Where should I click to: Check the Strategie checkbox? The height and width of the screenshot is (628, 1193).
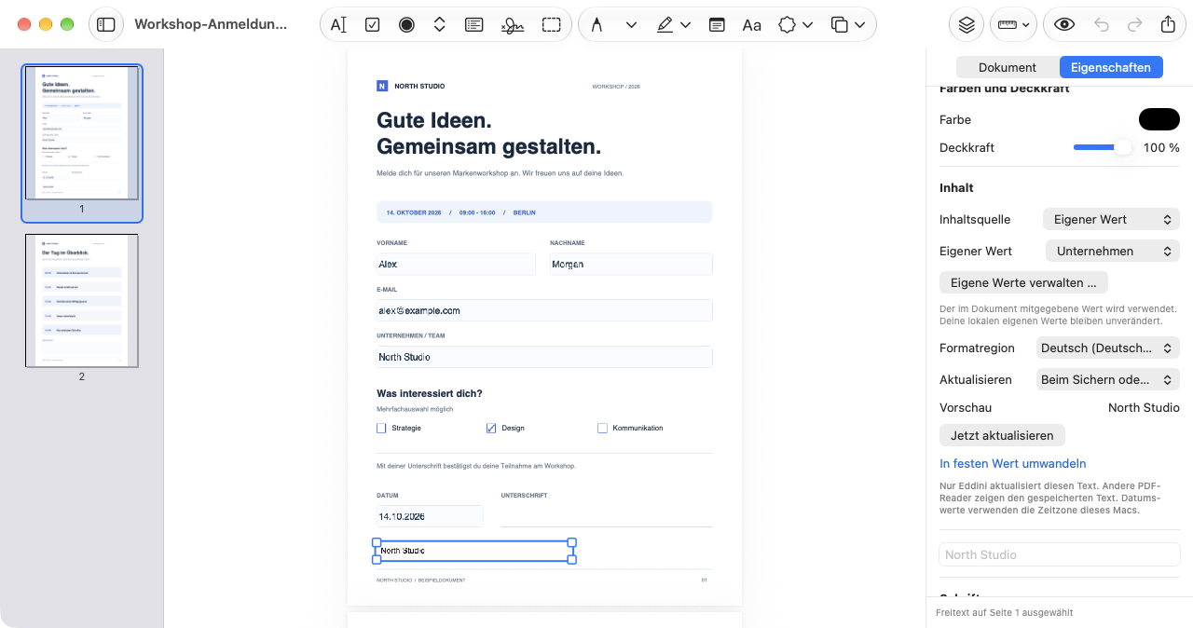pos(381,429)
